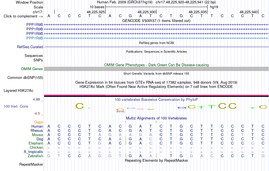Click the hg19 label beside scale bar
The width and height of the screenshot is (269, 171).
214,7
